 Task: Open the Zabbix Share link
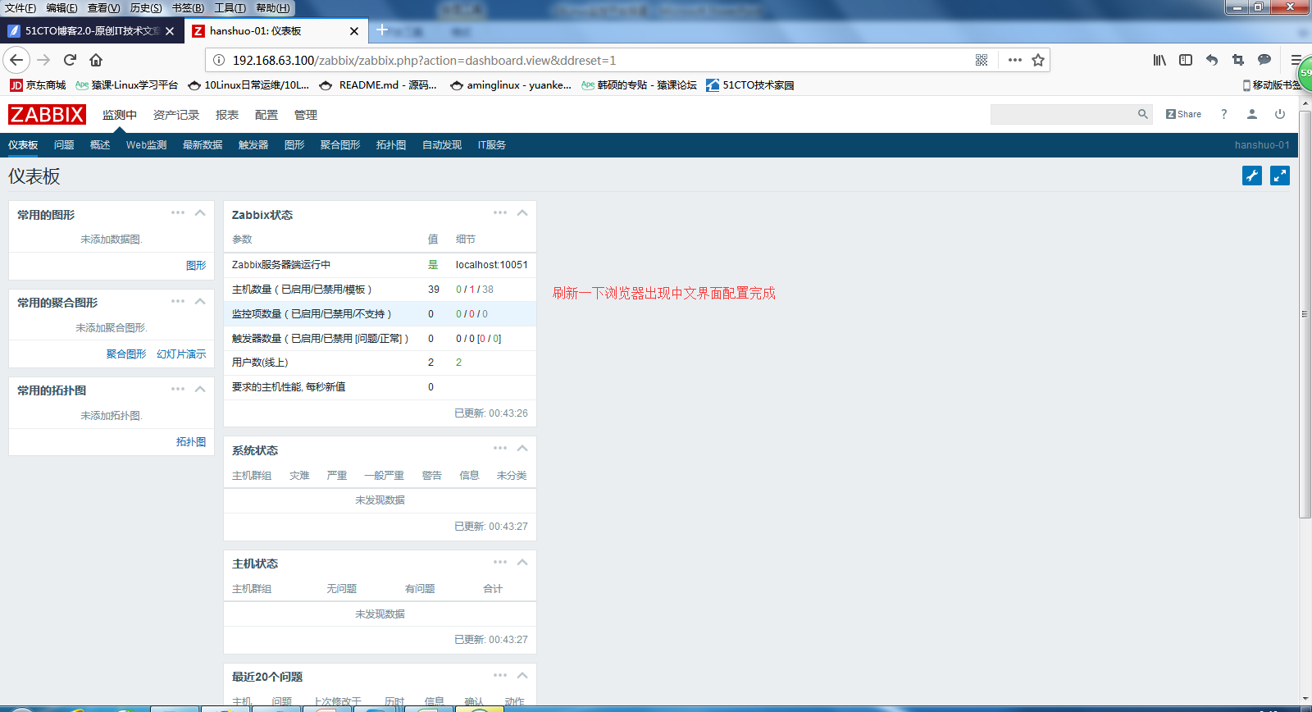(1183, 114)
